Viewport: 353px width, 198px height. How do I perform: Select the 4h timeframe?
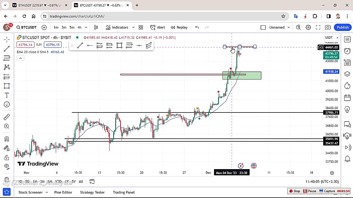pos(79,27)
